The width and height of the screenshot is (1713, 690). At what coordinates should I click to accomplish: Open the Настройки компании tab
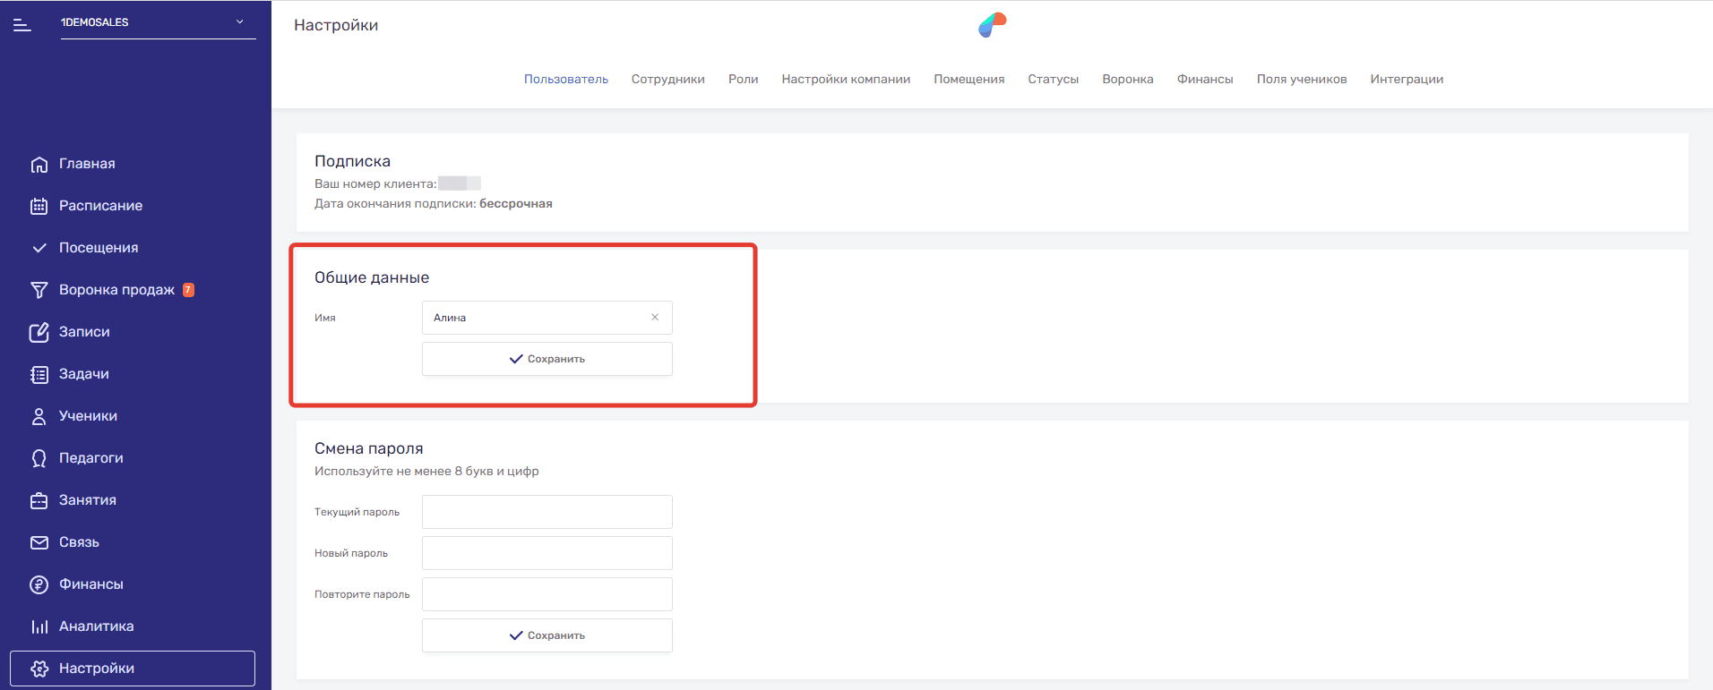(x=845, y=80)
